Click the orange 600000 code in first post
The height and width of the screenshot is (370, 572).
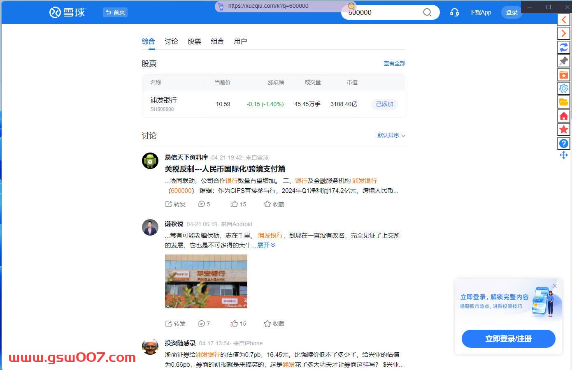coord(181,190)
